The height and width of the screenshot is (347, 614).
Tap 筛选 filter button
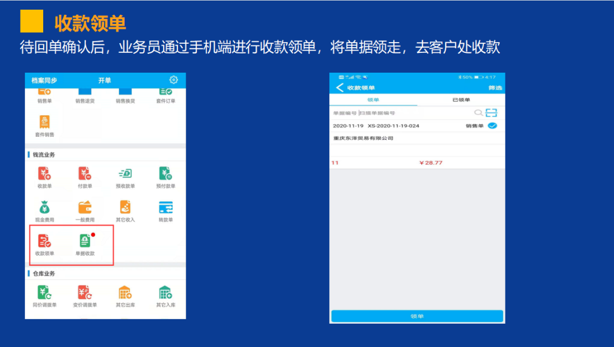click(495, 87)
